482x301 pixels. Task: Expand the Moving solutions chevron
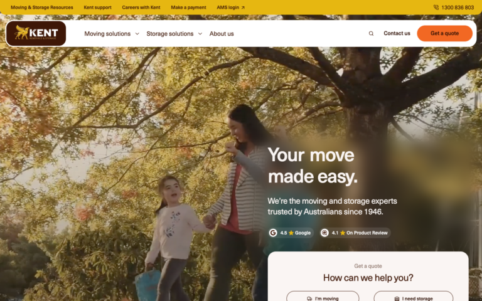tap(137, 34)
